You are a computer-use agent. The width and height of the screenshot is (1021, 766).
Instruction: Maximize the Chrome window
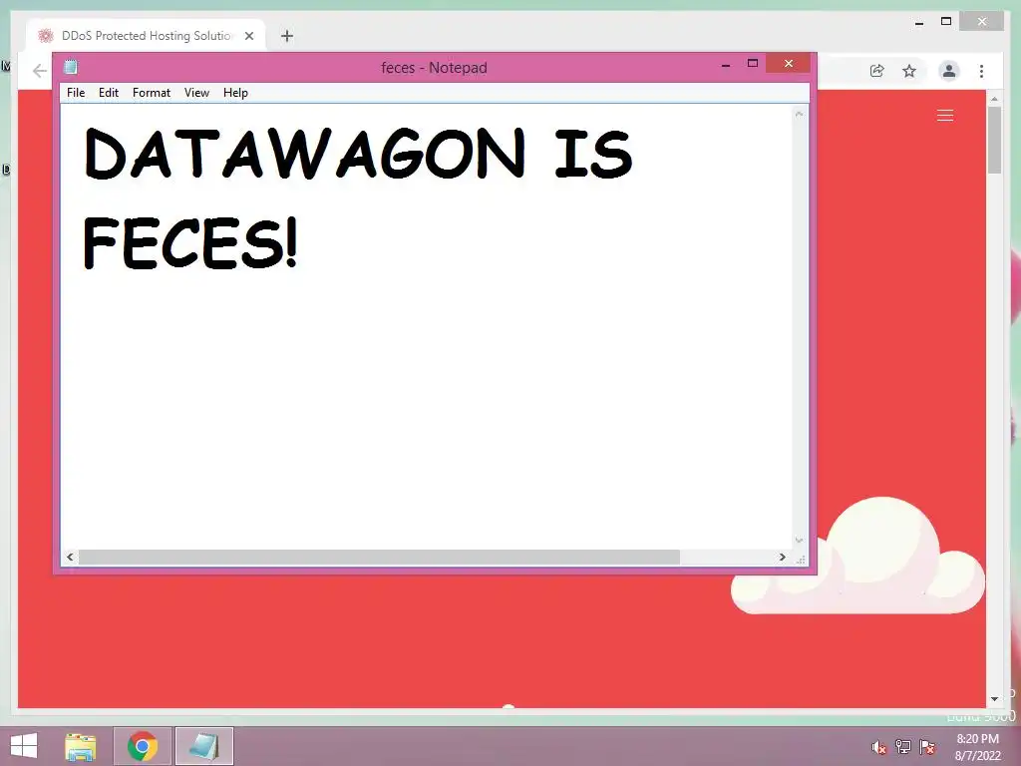pyautogui.click(x=946, y=22)
